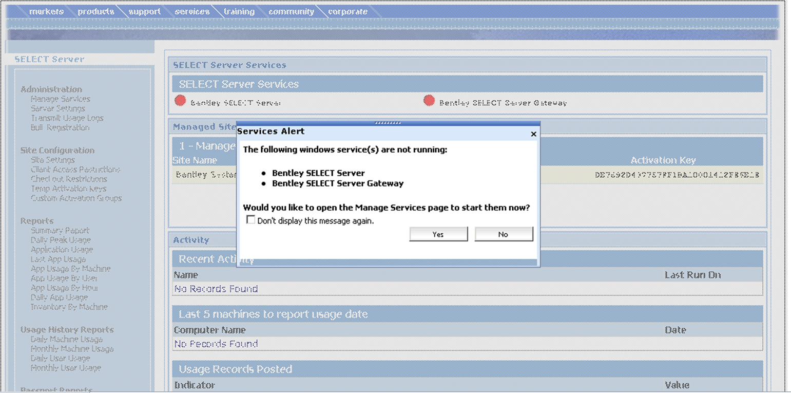
Task: Click "No Records Found" under Recent Activity
Action: tap(216, 289)
